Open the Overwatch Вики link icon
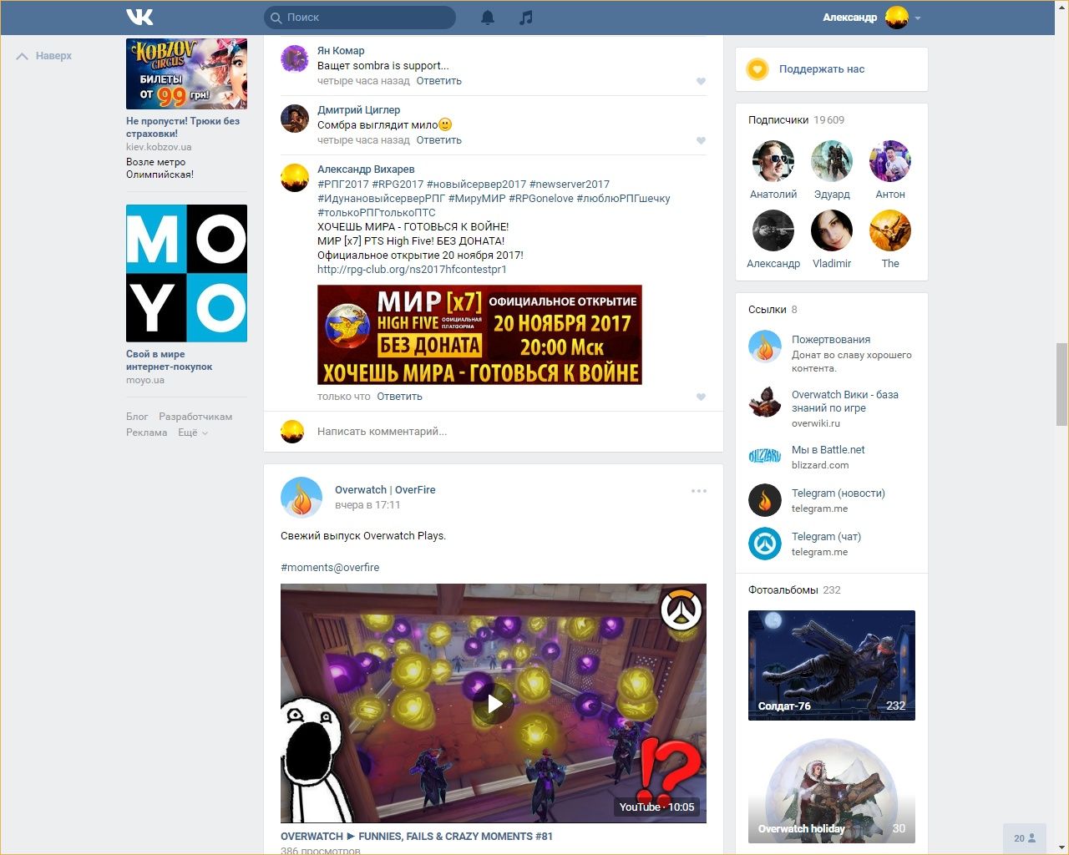 765,402
